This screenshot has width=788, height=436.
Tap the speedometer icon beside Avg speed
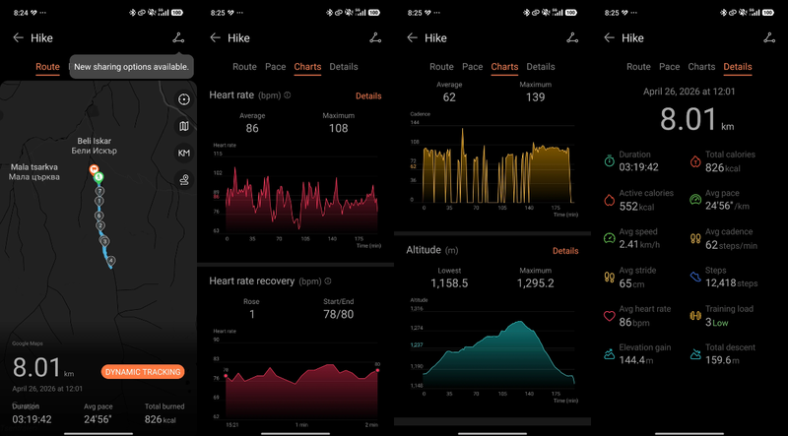point(609,238)
